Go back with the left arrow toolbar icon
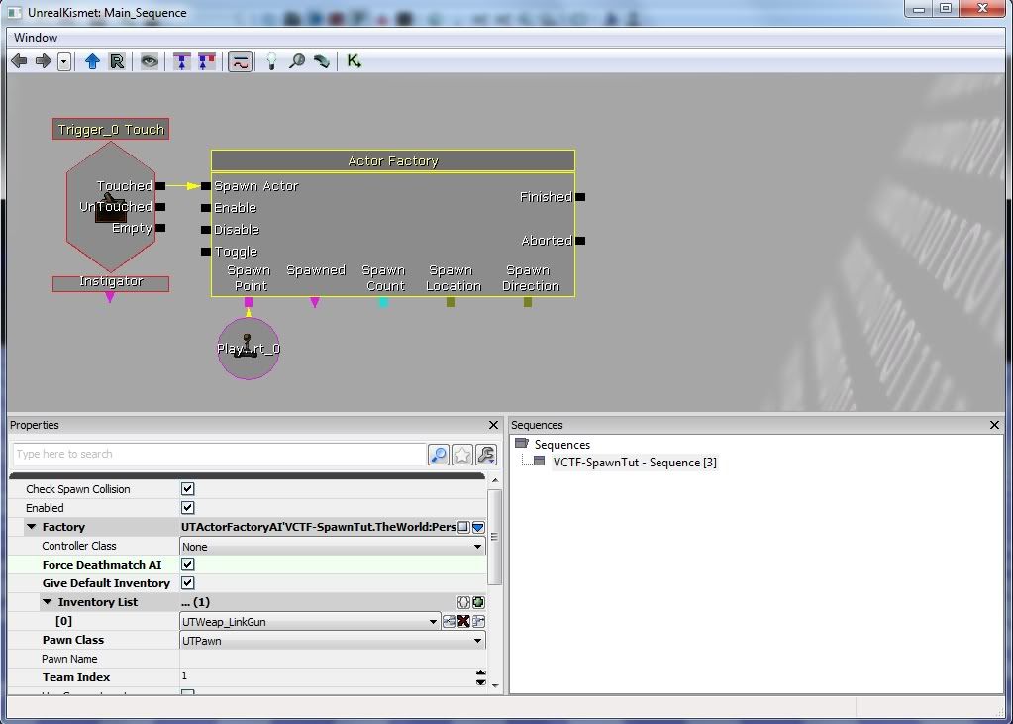The height and width of the screenshot is (724, 1013). pyautogui.click(x=20, y=61)
